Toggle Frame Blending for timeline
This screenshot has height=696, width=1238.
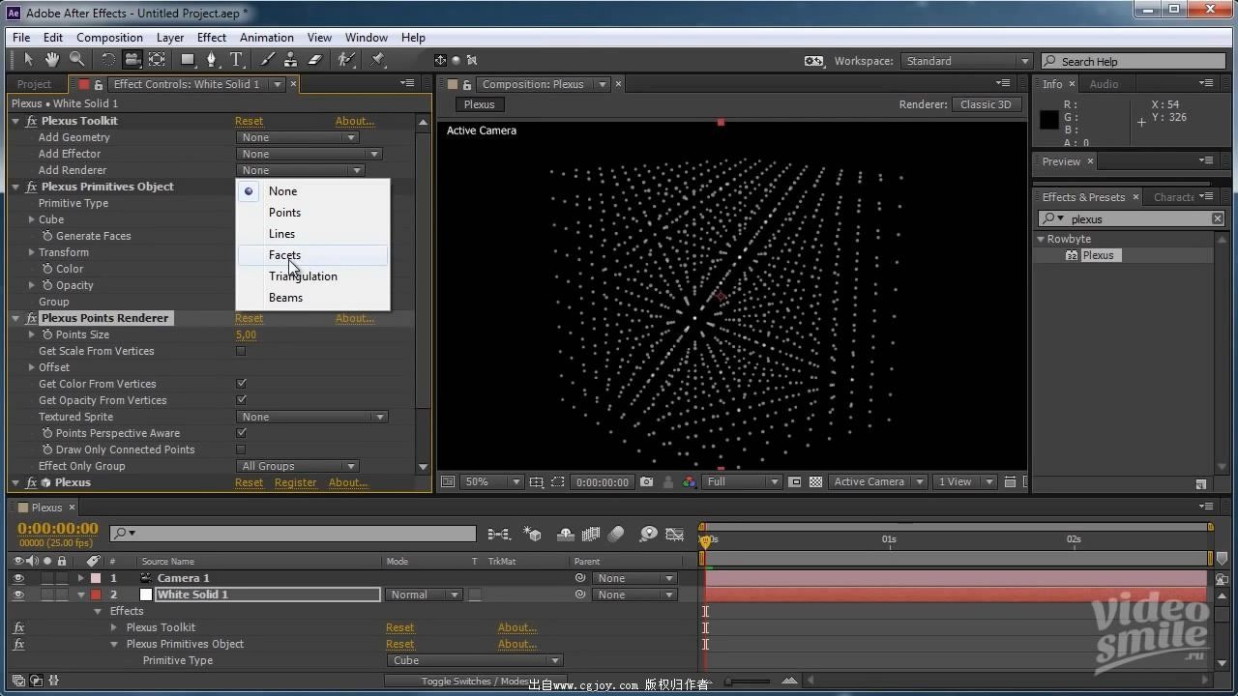pos(591,534)
